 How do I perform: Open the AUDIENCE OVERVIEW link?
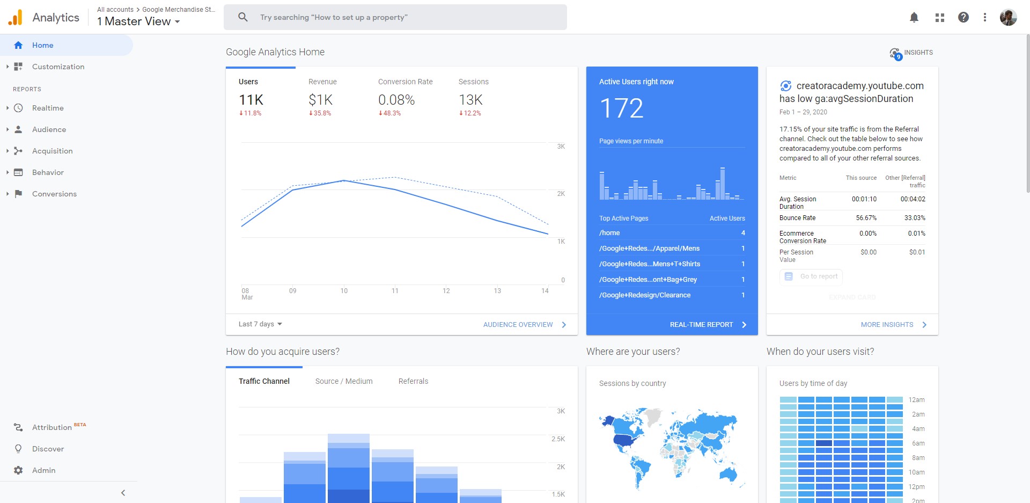click(x=518, y=325)
